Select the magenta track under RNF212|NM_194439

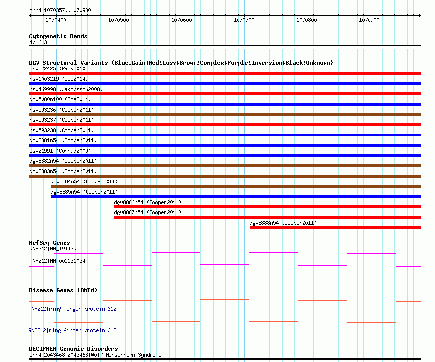coord(225,253)
